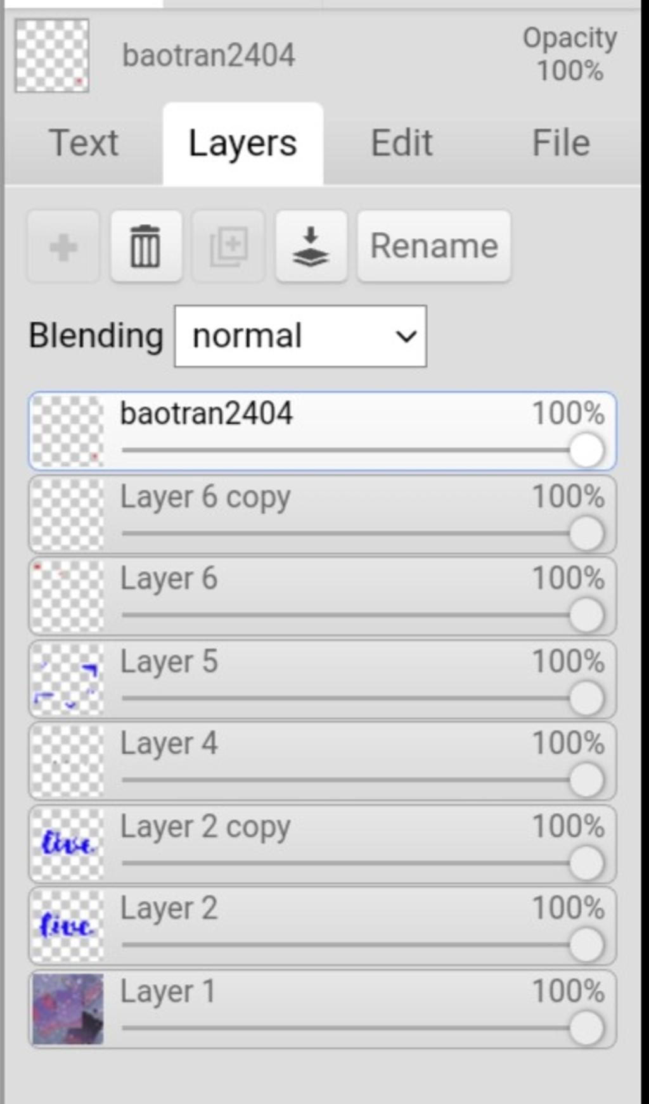Click the Rename button
Image resolution: width=649 pixels, height=1104 pixels.
click(x=434, y=246)
